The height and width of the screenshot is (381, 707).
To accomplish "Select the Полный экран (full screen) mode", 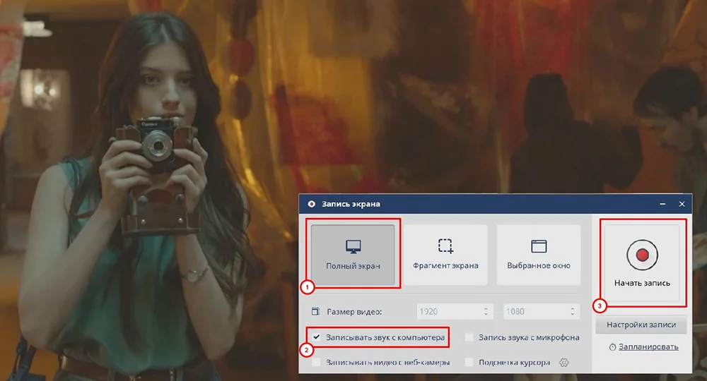I will click(353, 255).
